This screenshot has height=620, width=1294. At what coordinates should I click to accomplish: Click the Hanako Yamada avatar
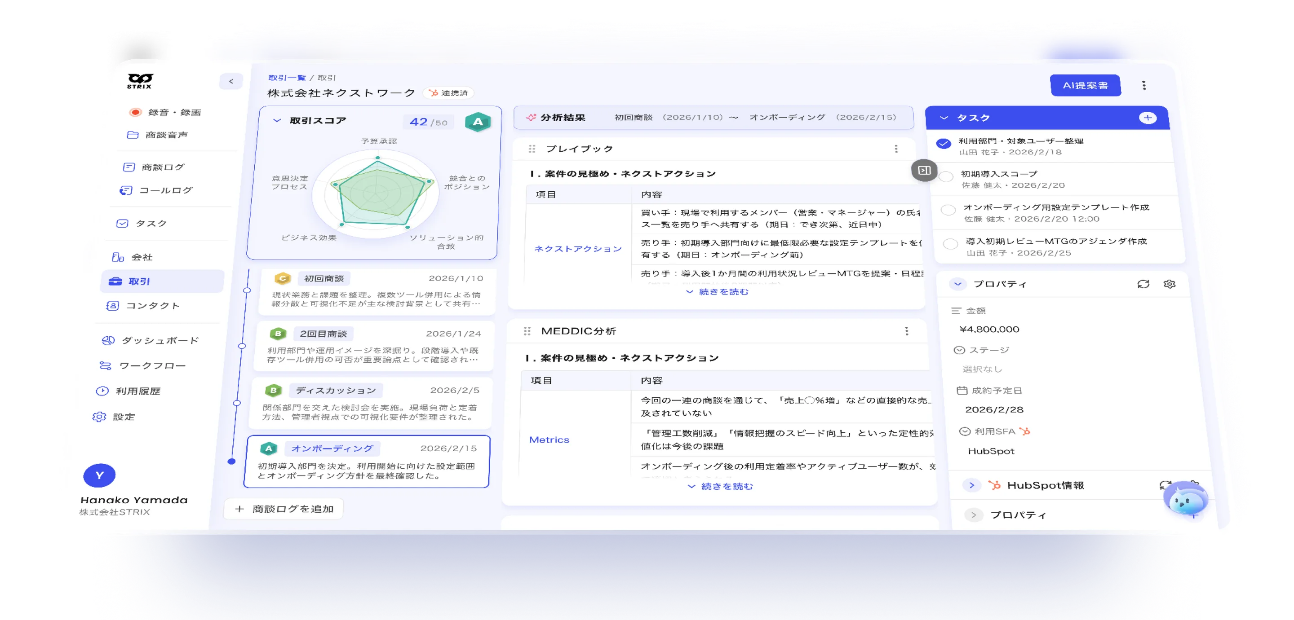pyautogui.click(x=99, y=475)
